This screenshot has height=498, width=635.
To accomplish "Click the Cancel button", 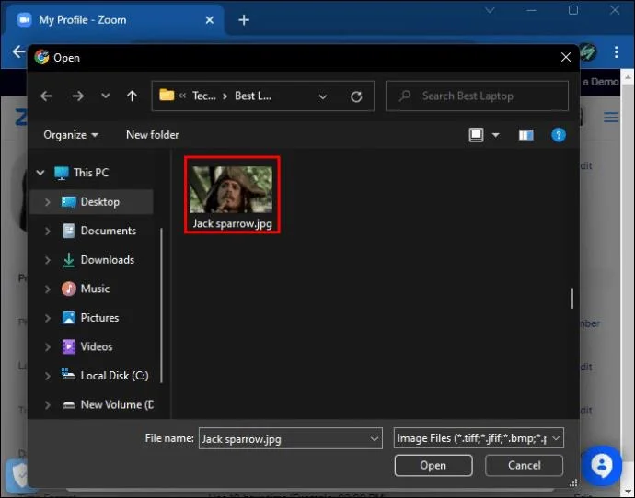I will [524, 465].
